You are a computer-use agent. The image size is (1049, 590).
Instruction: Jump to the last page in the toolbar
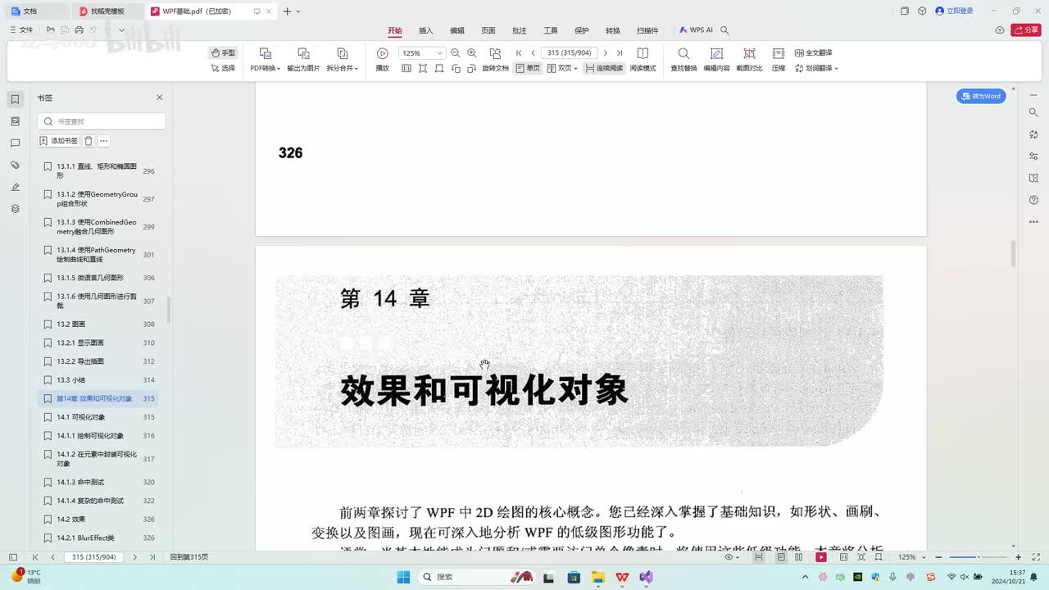click(x=620, y=52)
